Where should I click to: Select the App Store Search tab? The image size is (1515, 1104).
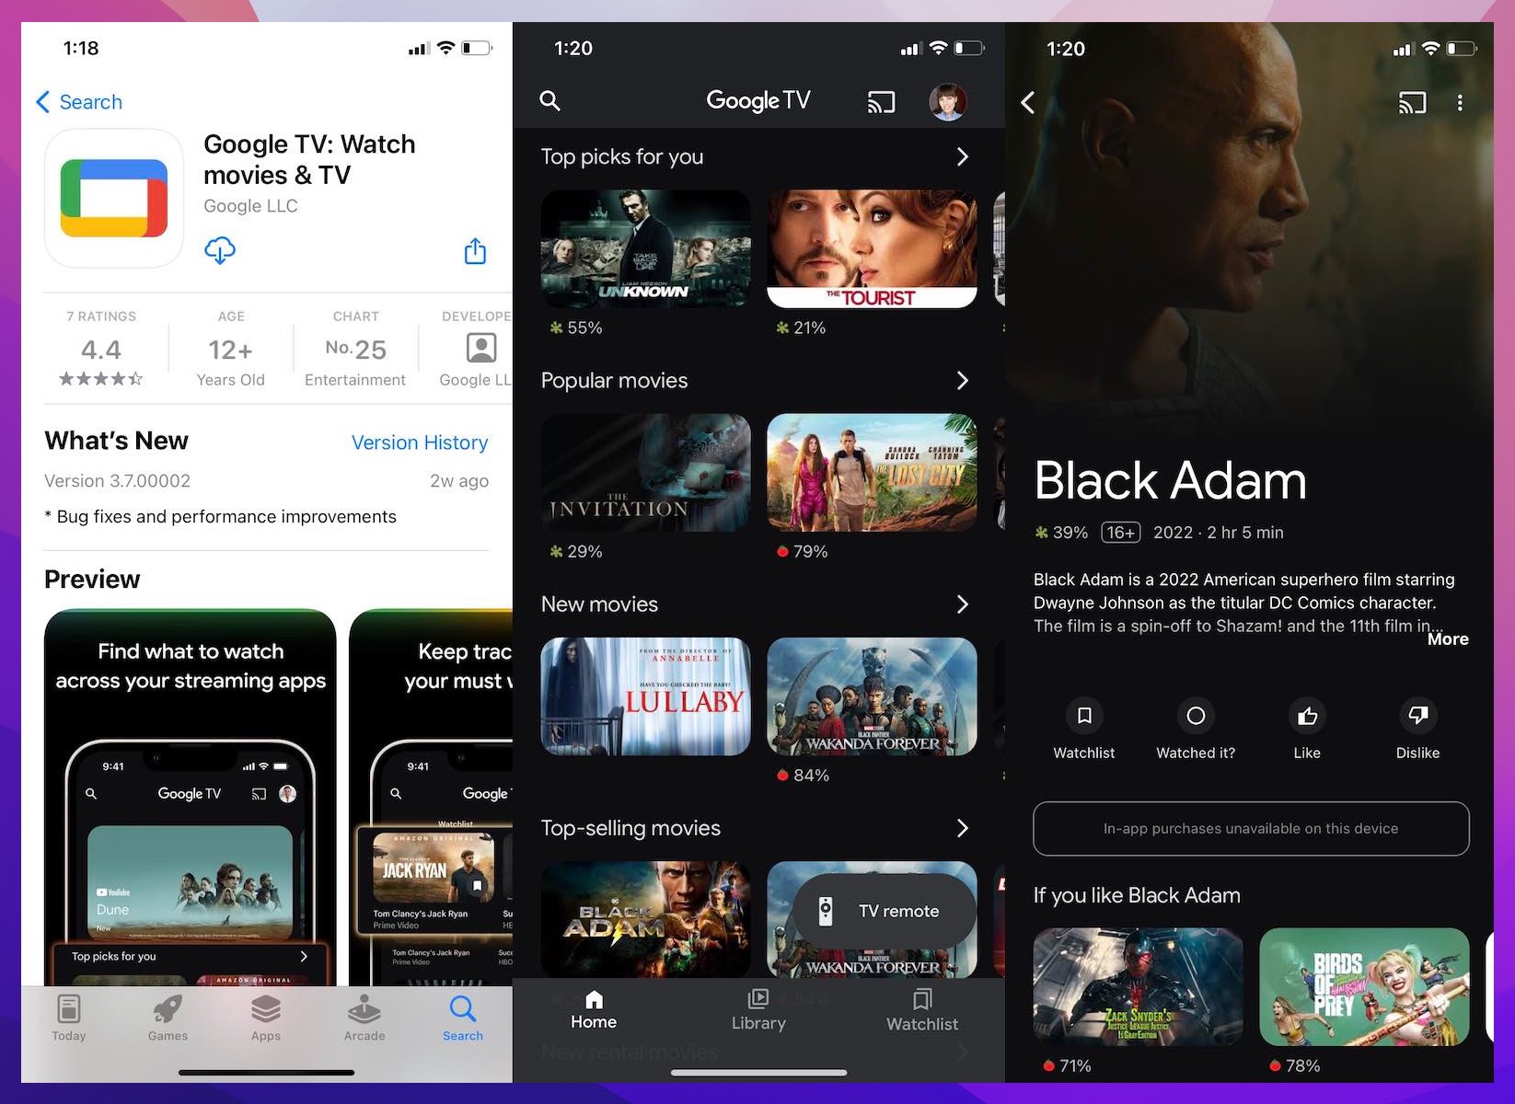coord(463,1018)
